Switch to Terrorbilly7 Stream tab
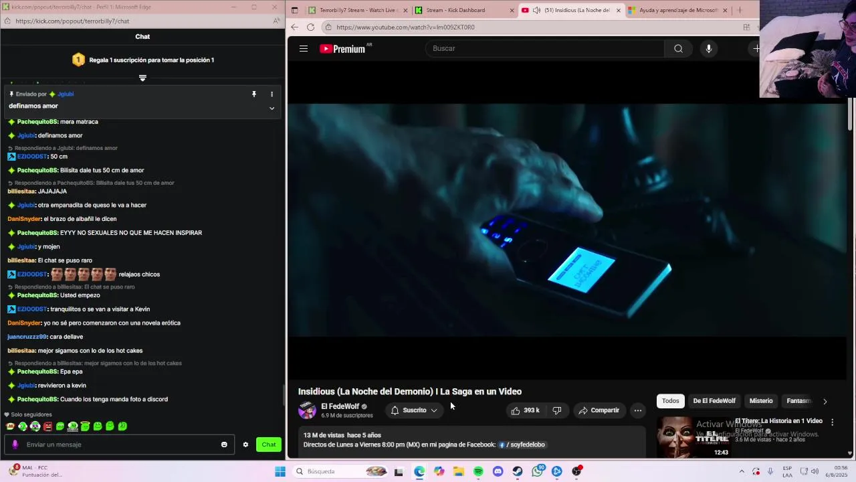The height and width of the screenshot is (482, 856). point(357,10)
